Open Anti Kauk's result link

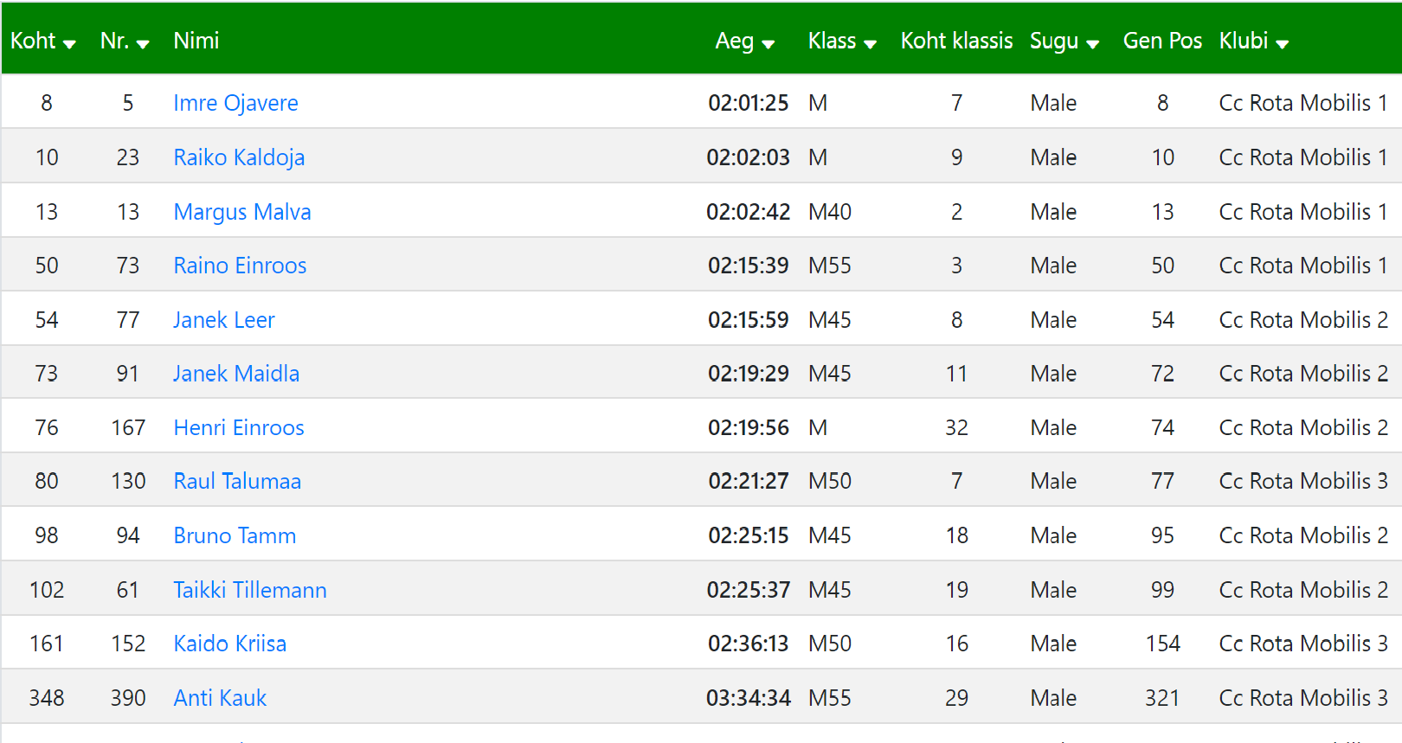pos(220,698)
